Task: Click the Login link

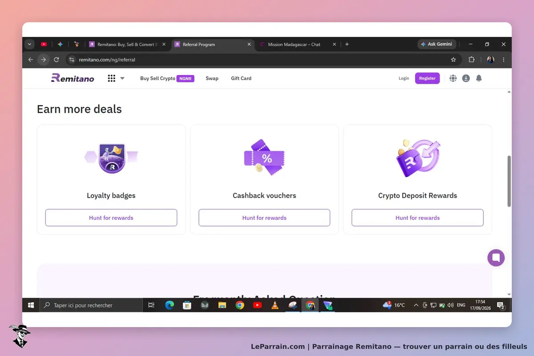Action: (404, 78)
